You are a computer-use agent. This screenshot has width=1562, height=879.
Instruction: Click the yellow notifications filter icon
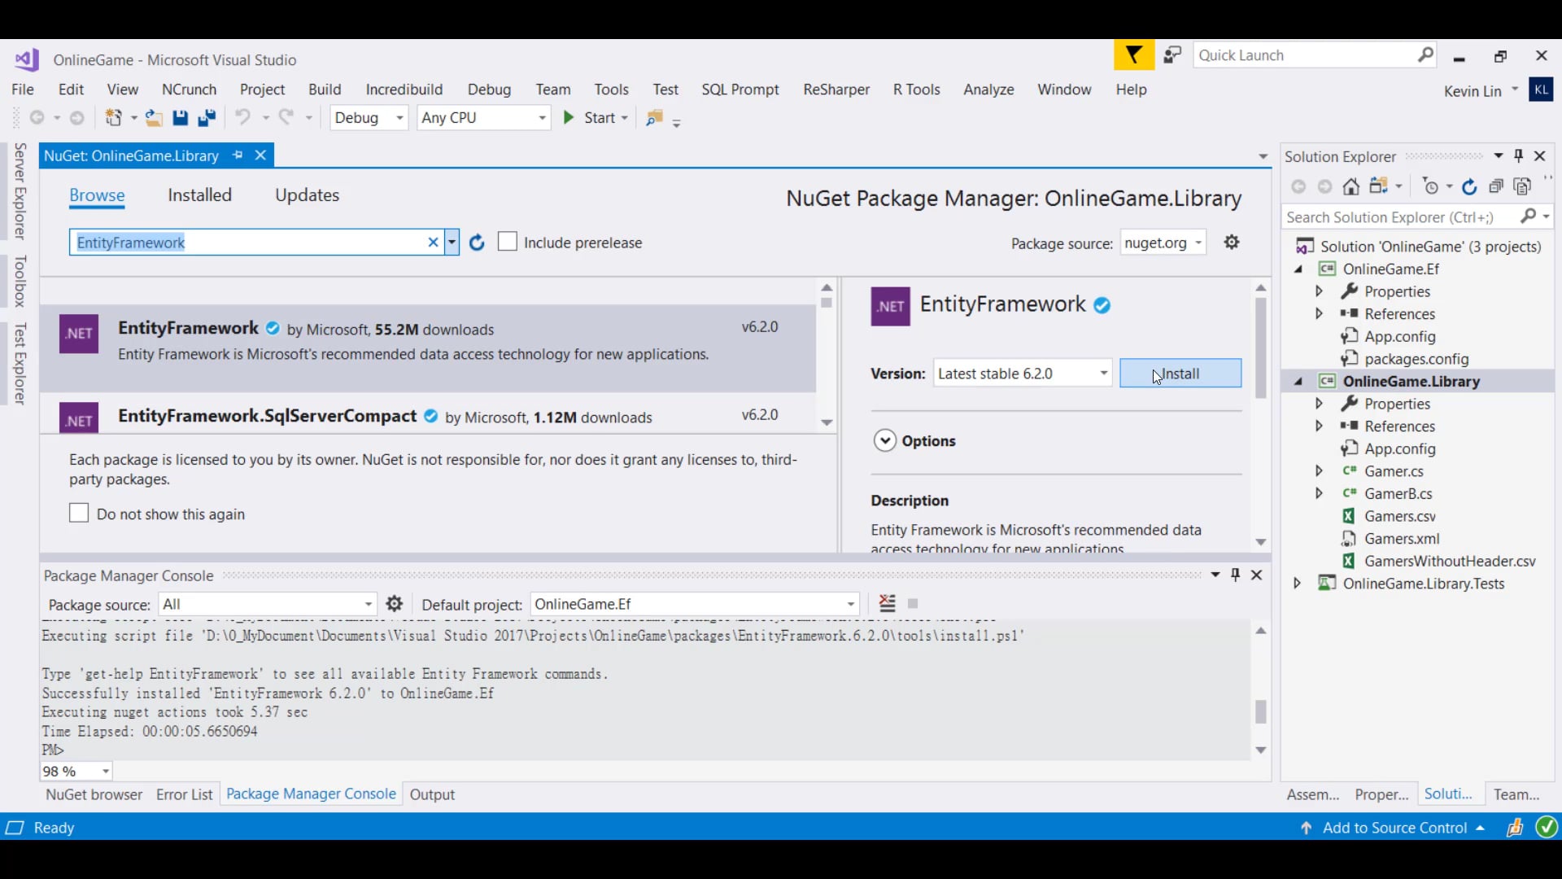(x=1133, y=55)
